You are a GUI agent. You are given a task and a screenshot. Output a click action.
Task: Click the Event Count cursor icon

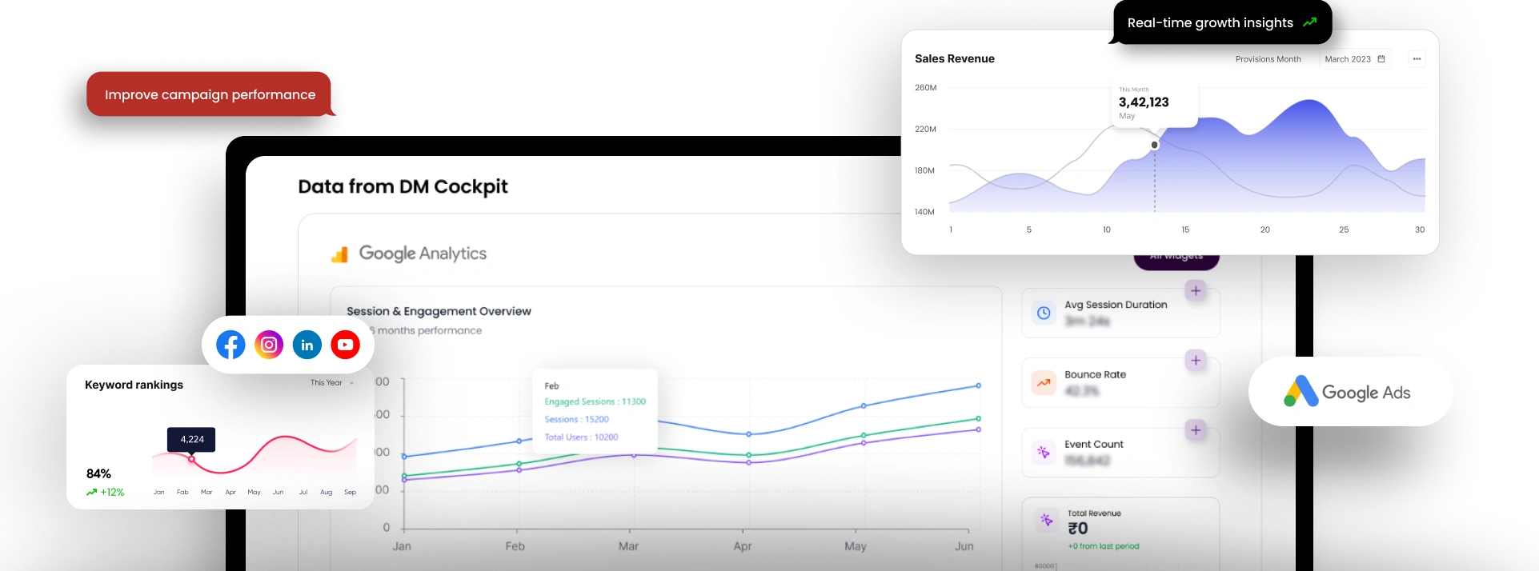(1044, 452)
